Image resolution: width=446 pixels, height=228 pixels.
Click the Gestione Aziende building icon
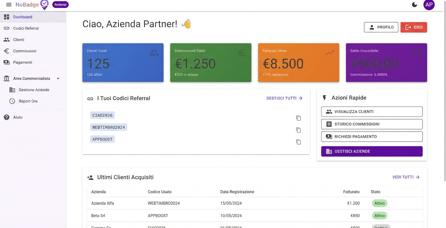click(11, 90)
